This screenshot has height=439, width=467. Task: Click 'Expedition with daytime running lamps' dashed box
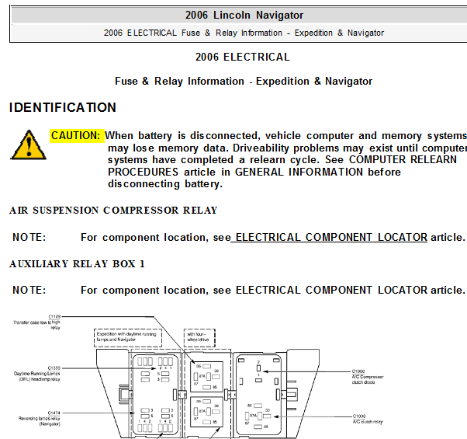(128, 337)
